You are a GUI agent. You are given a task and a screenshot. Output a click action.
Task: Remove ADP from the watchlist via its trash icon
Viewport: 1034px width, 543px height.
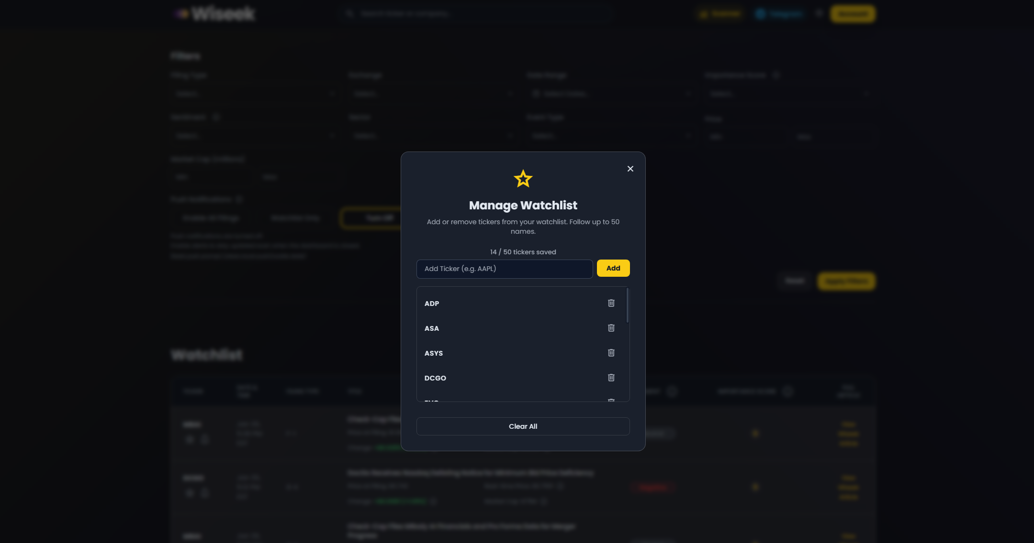click(x=611, y=303)
